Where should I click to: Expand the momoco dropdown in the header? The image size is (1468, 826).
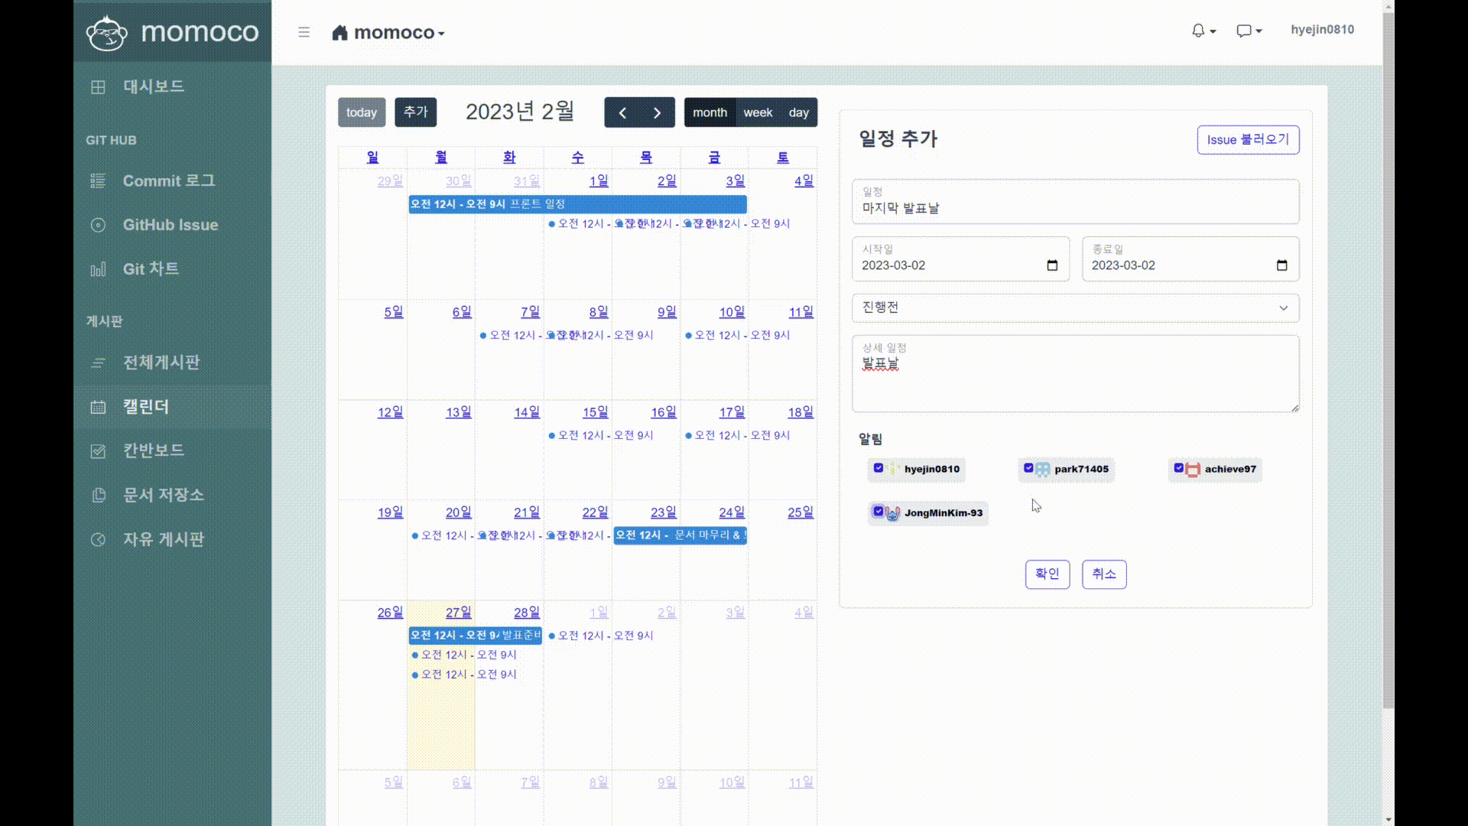coord(442,34)
